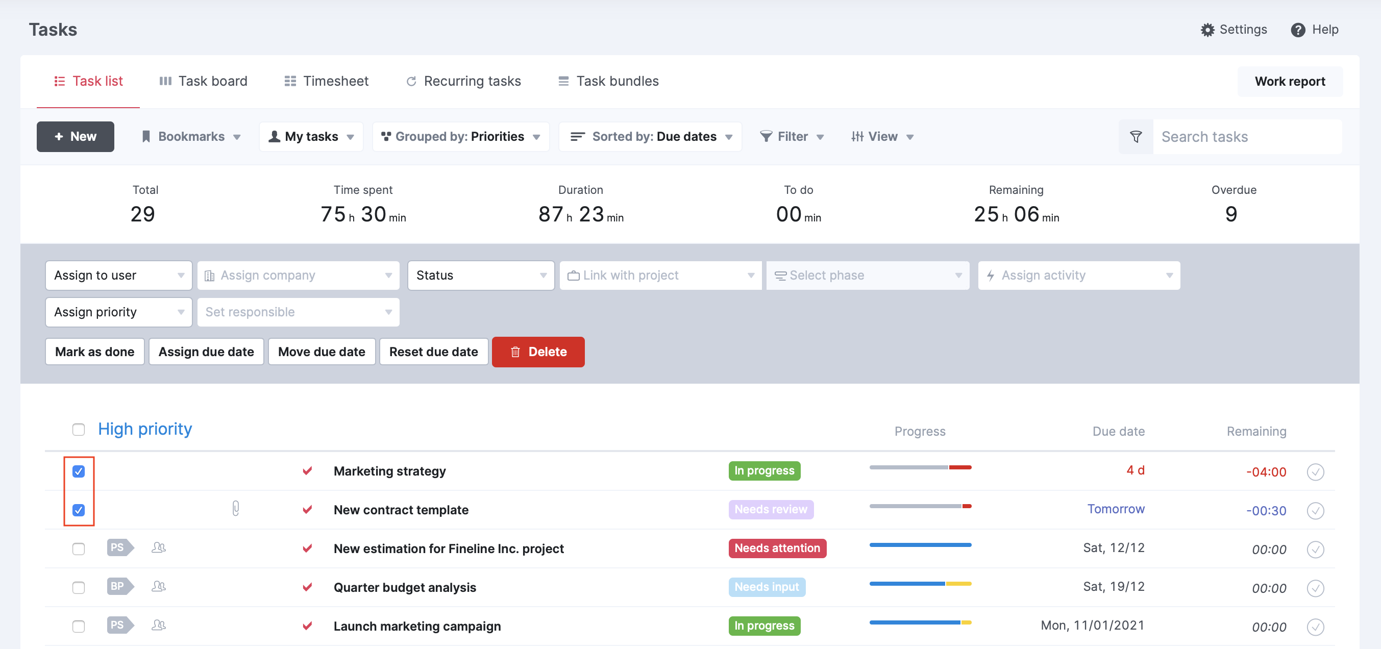1381x649 pixels.
Task: Click the Work report button
Action: coord(1289,82)
